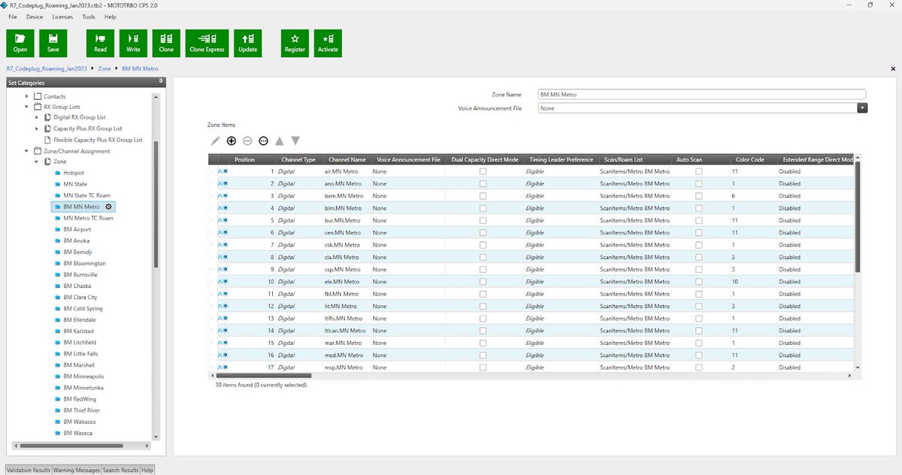Click the move down triangle icon

pyautogui.click(x=295, y=141)
